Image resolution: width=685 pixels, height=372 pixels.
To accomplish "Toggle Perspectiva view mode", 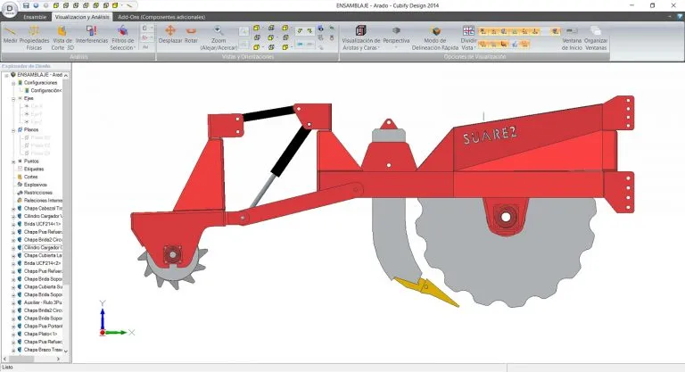I will (396, 34).
